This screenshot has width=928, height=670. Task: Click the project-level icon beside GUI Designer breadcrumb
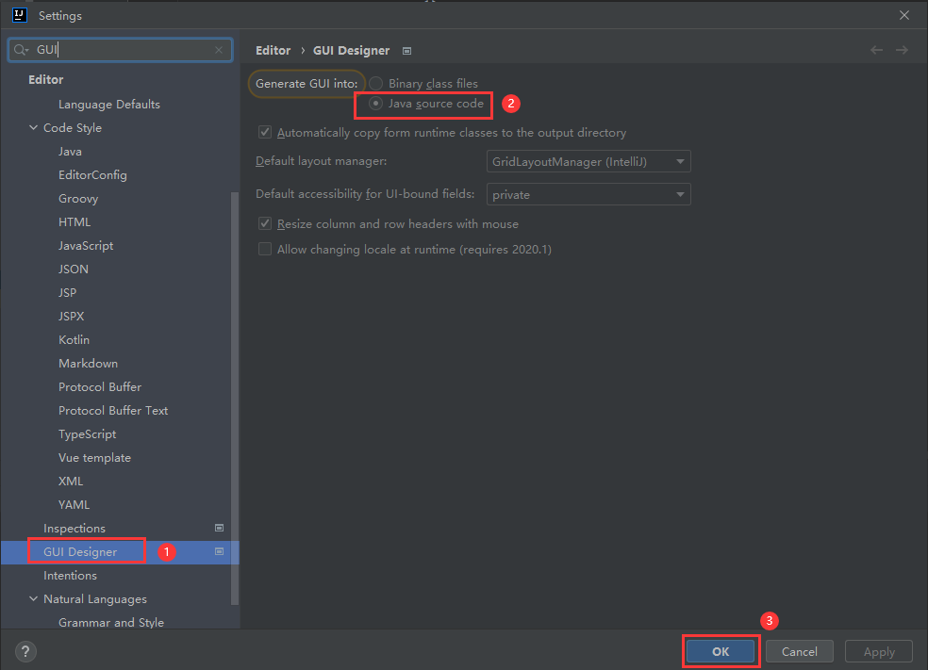coord(406,51)
